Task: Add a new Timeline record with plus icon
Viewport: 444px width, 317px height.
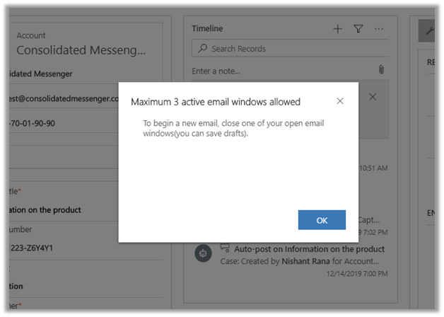Action: pyautogui.click(x=338, y=29)
